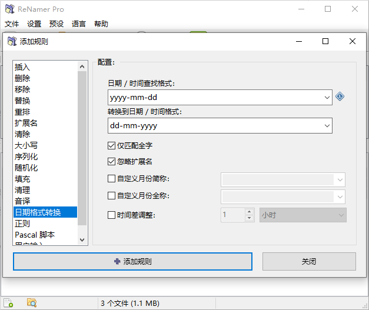
Task: Click the dd-mm-yyyy convert format field
Action: pyautogui.click(x=215, y=126)
